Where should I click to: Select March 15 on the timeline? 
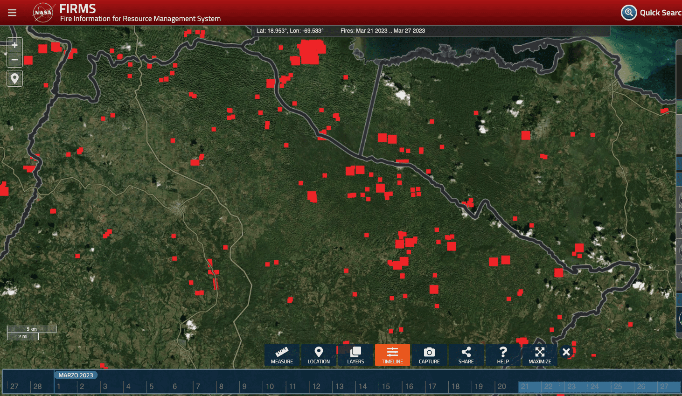(x=386, y=387)
